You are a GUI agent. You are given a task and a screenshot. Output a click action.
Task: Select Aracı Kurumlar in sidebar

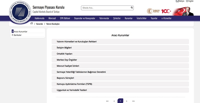pyautogui.click(x=20, y=32)
